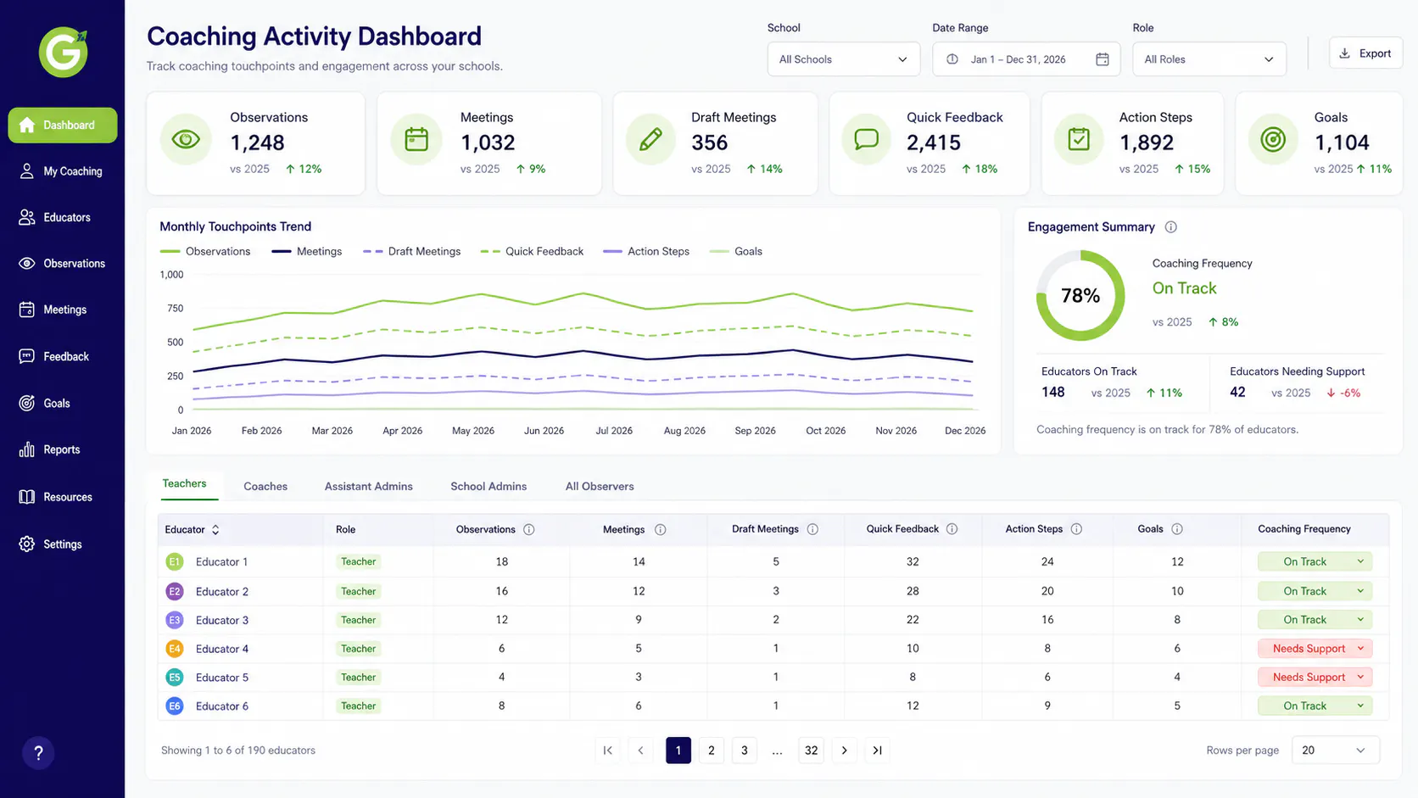The height and width of the screenshot is (798, 1418).
Task: Toggle the Observations series in chart legend
Action: coord(205,252)
